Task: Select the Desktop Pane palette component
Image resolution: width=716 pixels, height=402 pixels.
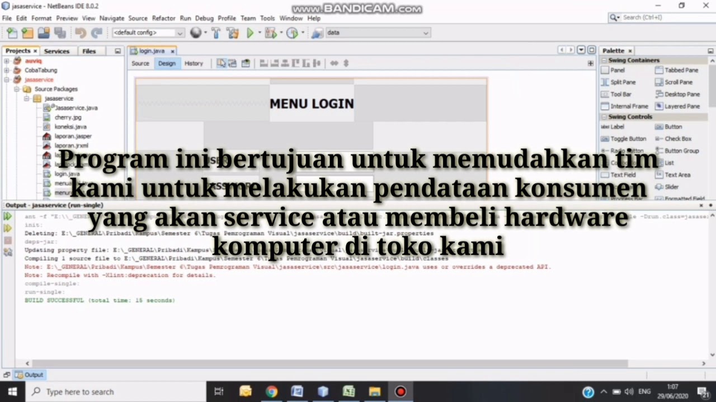Action: (677, 94)
